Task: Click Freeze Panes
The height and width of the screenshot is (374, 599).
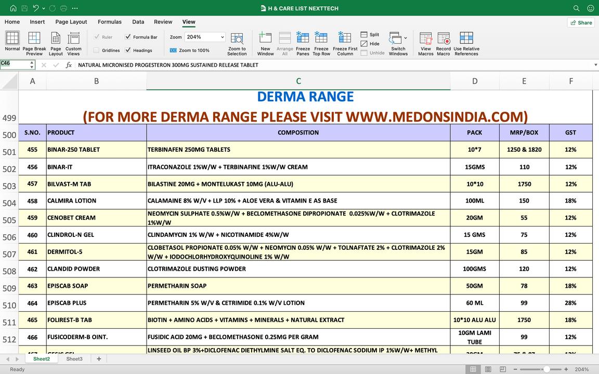Action: (x=303, y=44)
